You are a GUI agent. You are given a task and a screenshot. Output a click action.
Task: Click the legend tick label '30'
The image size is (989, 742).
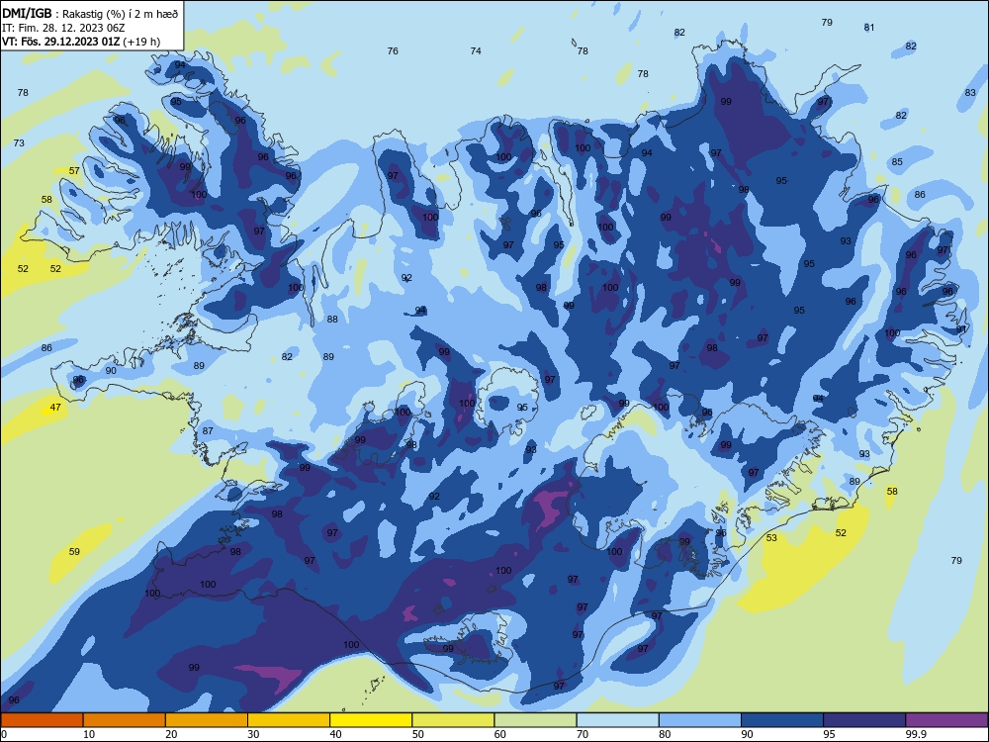(253, 734)
